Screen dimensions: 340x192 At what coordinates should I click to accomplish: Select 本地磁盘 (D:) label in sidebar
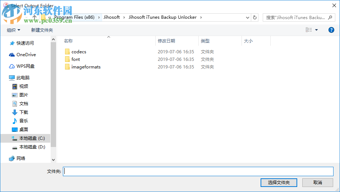(x=32, y=147)
